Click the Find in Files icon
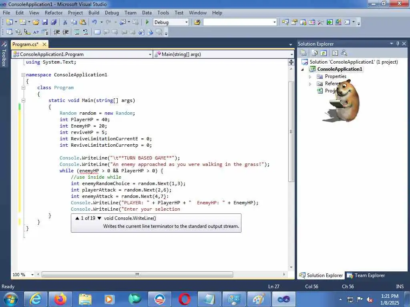 click(x=197, y=22)
